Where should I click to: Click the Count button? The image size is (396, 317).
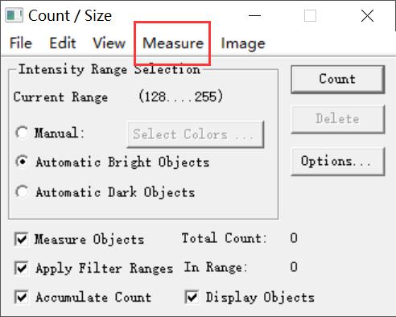338,80
